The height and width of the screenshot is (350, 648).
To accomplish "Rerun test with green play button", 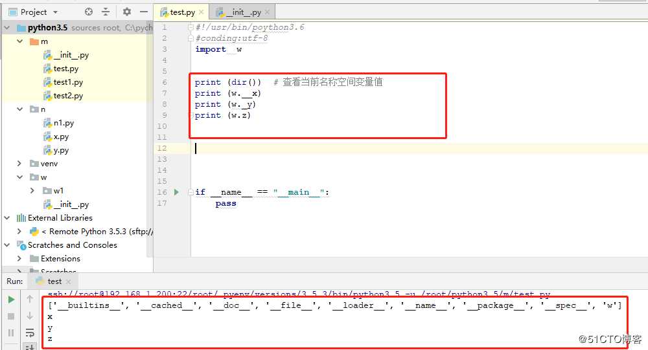I will click(11, 300).
